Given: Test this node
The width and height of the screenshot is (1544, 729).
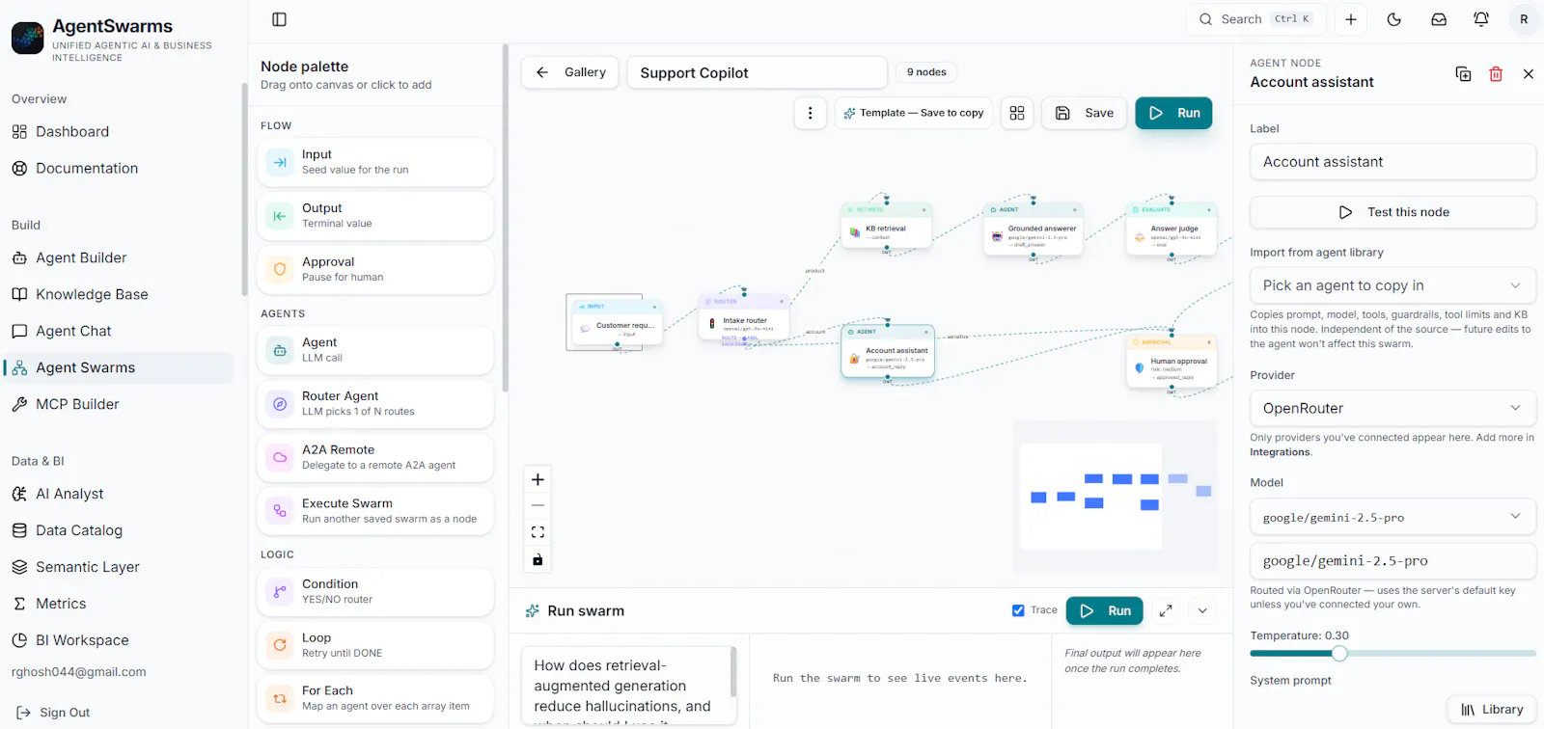Looking at the screenshot, I should click(x=1392, y=212).
